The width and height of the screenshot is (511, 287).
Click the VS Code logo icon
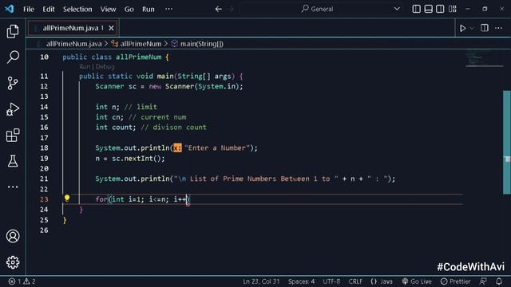coord(10,9)
